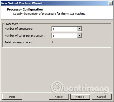
Task: Click the Total processor cores label
Action: click(19, 42)
